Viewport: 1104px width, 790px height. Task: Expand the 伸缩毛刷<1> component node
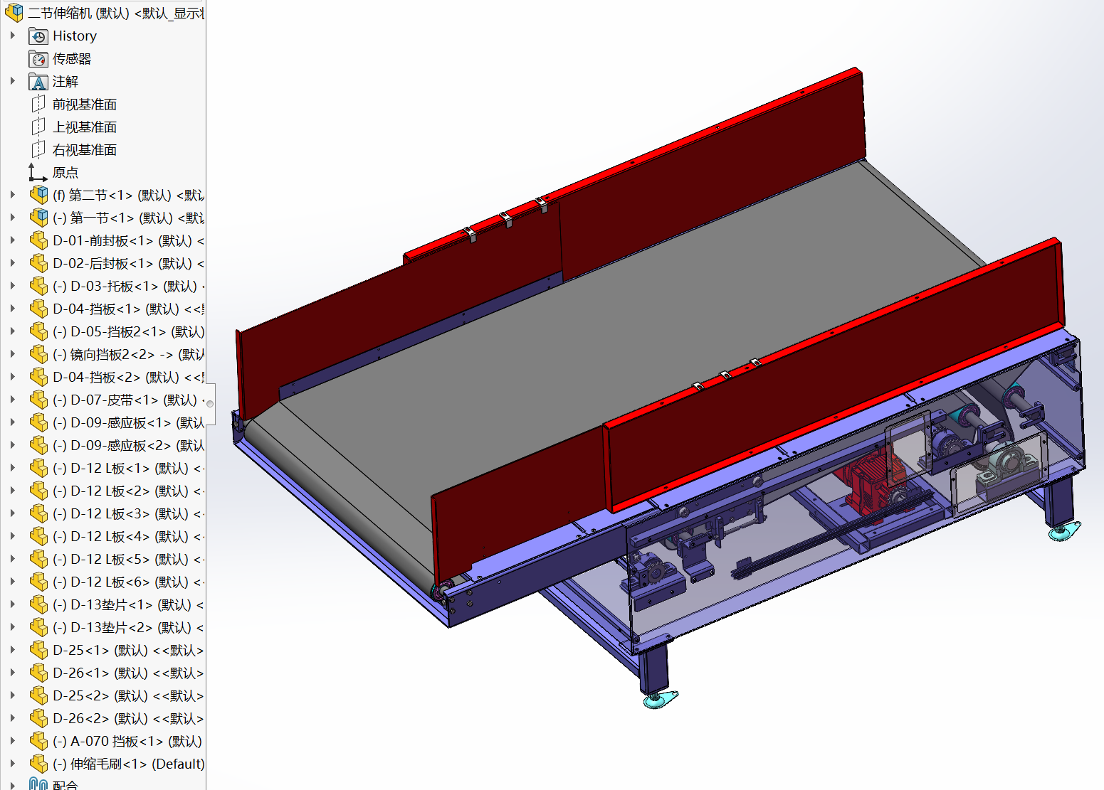tap(12, 764)
